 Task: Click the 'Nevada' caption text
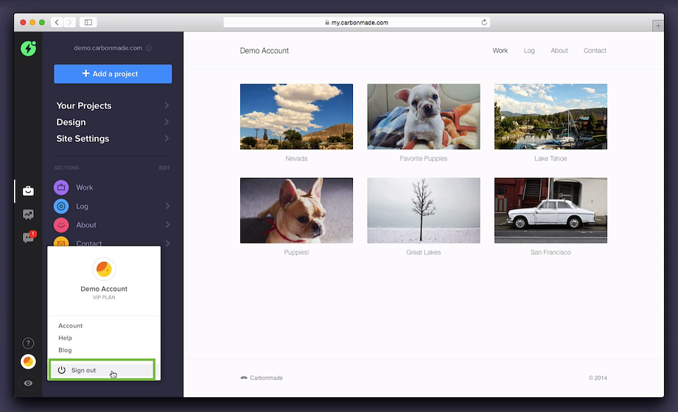click(x=296, y=158)
